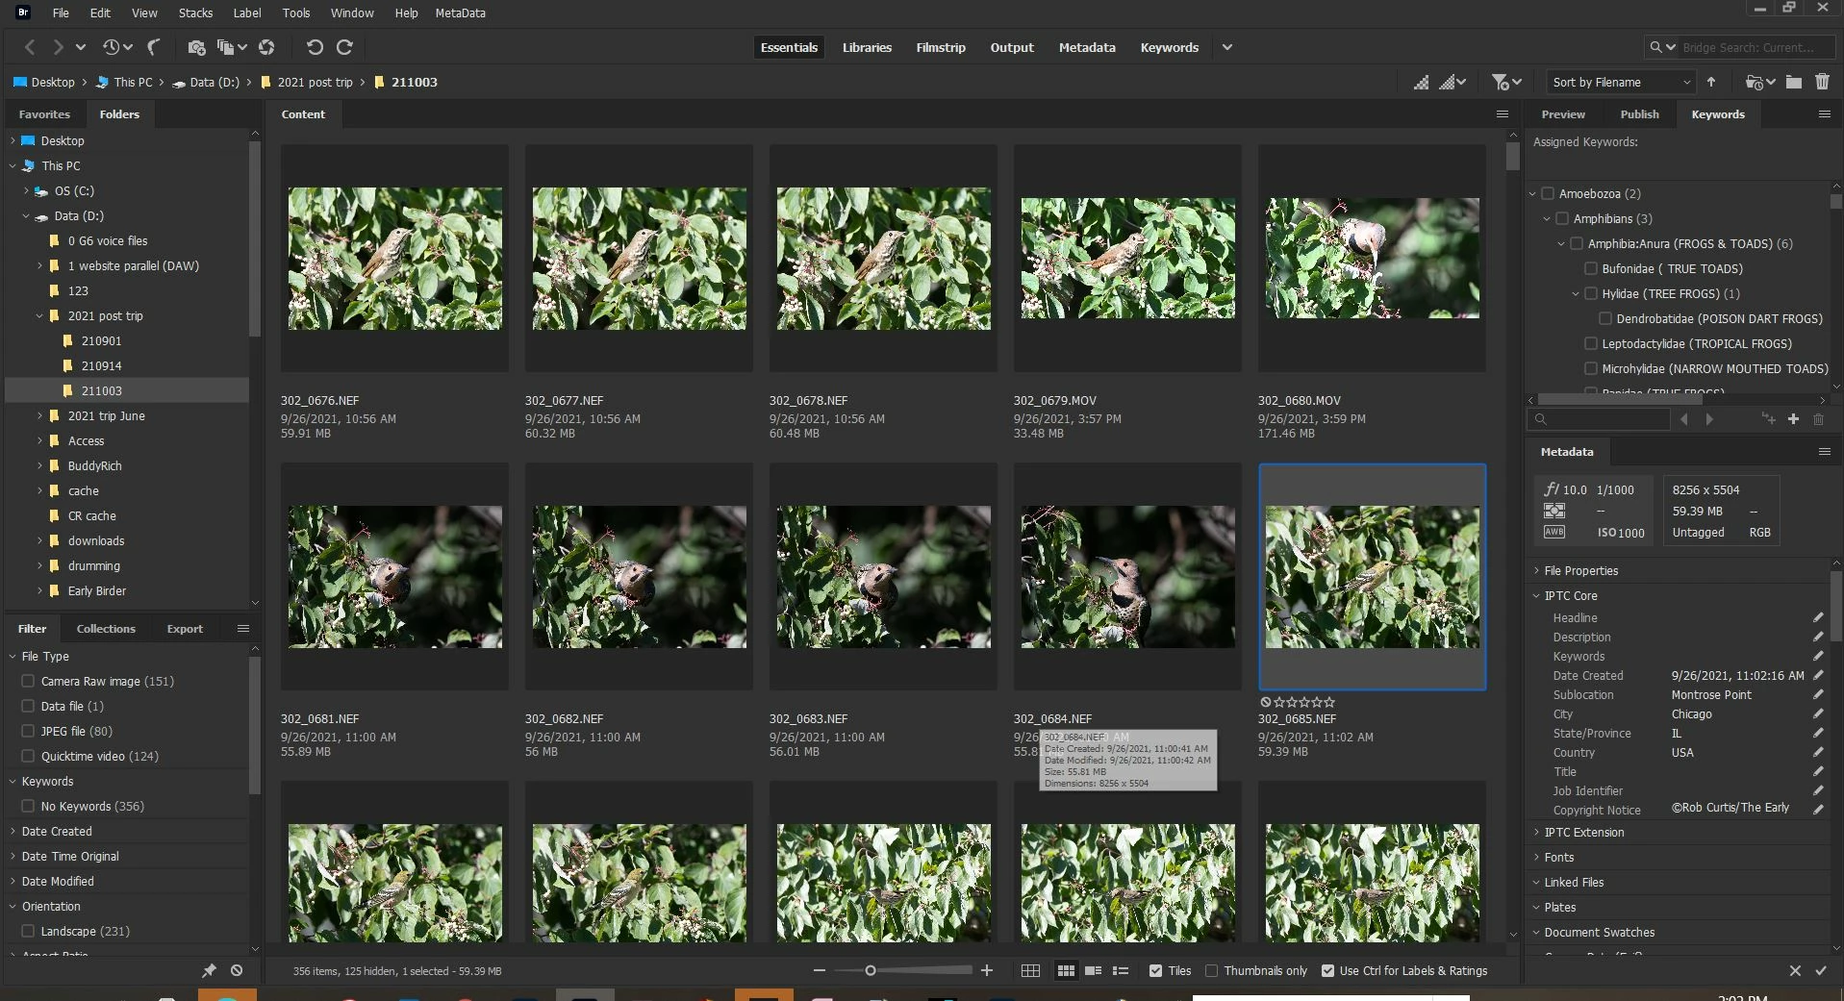Open the Content panel menu
Image resolution: width=1844 pixels, height=1001 pixels.
[x=1503, y=114]
